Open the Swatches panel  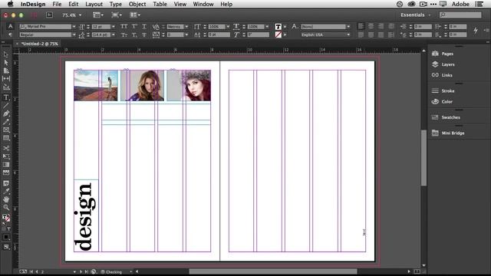(450, 117)
